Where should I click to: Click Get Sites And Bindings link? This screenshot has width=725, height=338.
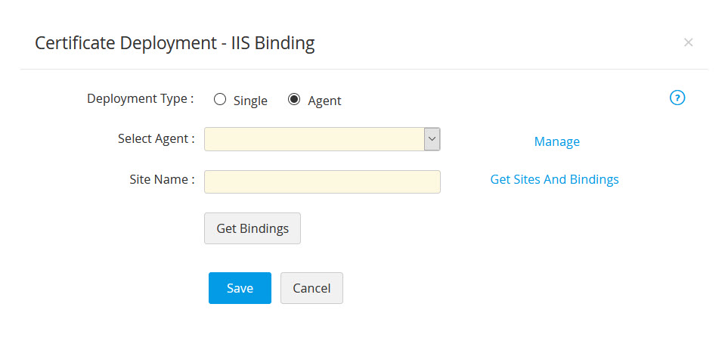point(554,179)
